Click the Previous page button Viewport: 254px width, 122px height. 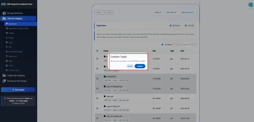tap(177, 45)
